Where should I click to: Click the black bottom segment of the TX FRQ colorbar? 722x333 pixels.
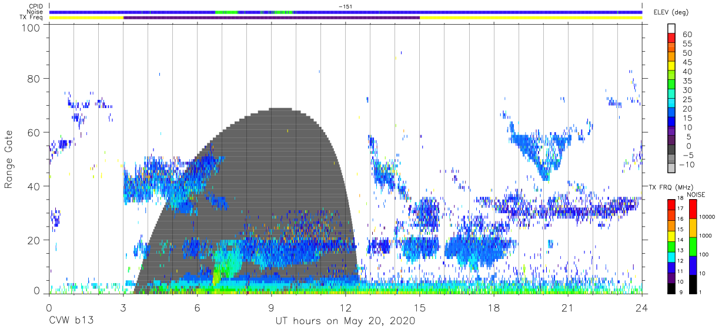click(671, 288)
